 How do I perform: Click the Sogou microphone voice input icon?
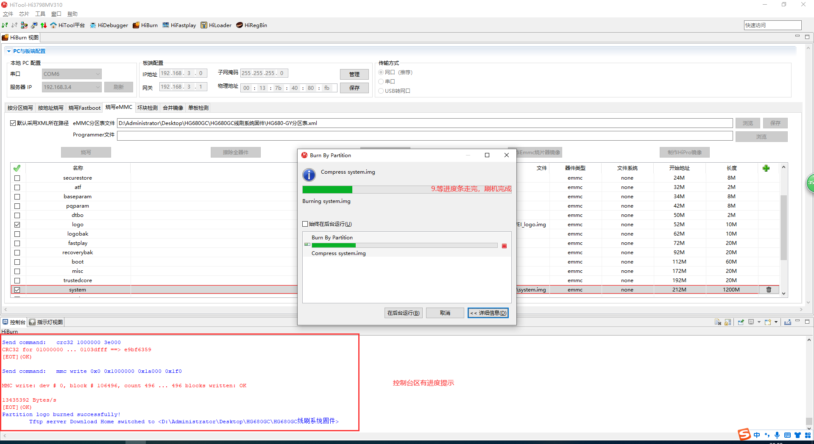(777, 435)
